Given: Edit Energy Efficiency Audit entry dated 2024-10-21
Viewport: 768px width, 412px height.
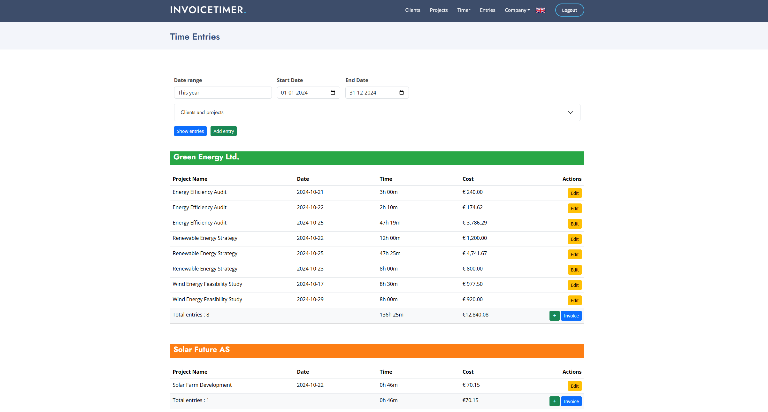Looking at the screenshot, I should point(574,193).
